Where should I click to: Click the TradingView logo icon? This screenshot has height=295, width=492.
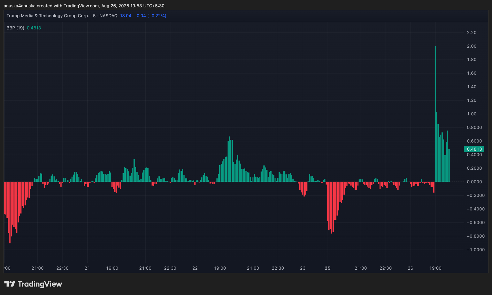coord(10,284)
